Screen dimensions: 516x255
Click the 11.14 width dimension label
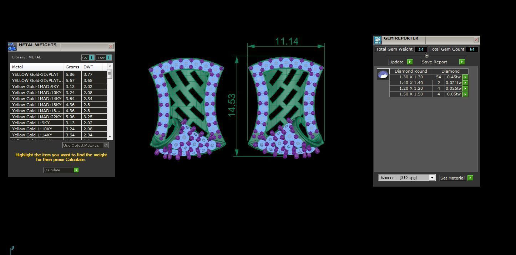tap(287, 41)
